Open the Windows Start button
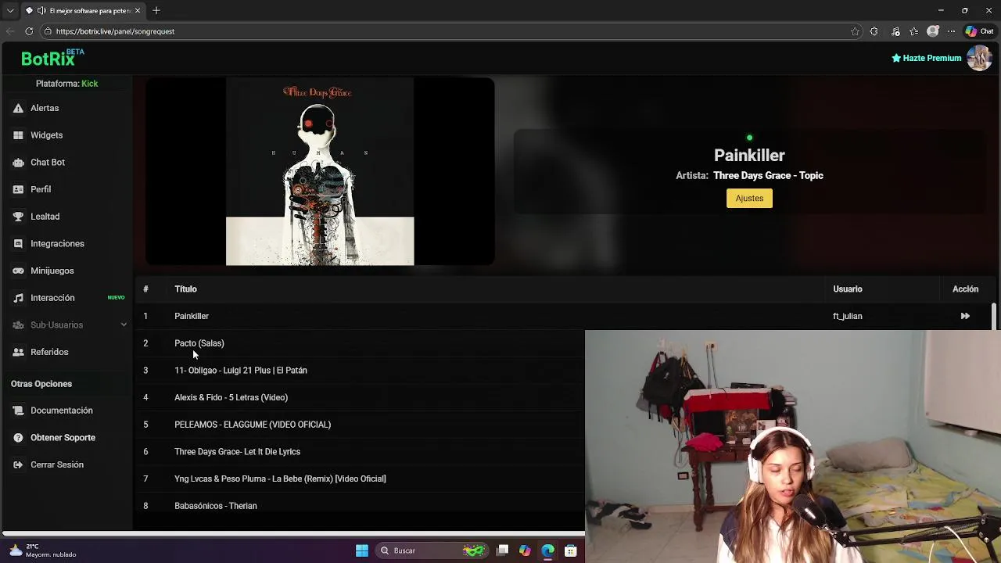The image size is (1001, 563). (x=362, y=550)
